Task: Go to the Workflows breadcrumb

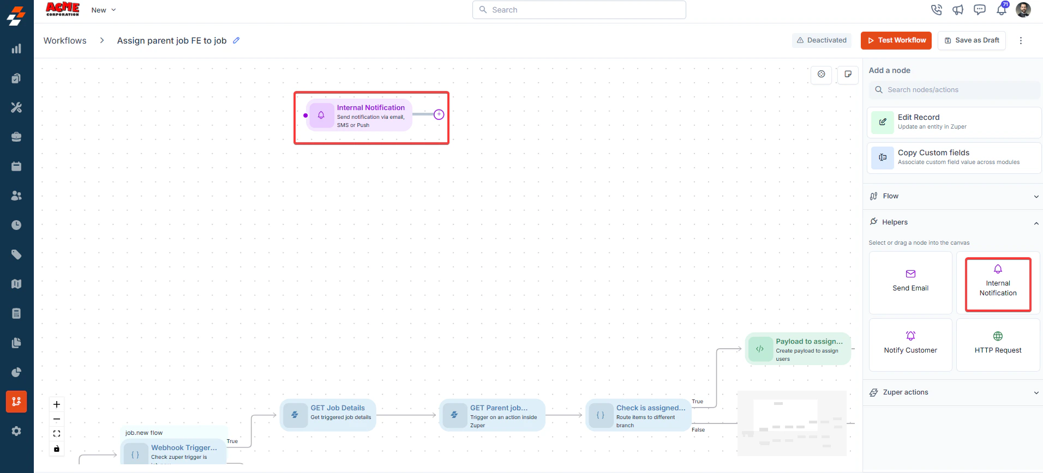Action: point(65,40)
